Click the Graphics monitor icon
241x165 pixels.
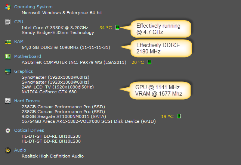(x=7, y=71)
